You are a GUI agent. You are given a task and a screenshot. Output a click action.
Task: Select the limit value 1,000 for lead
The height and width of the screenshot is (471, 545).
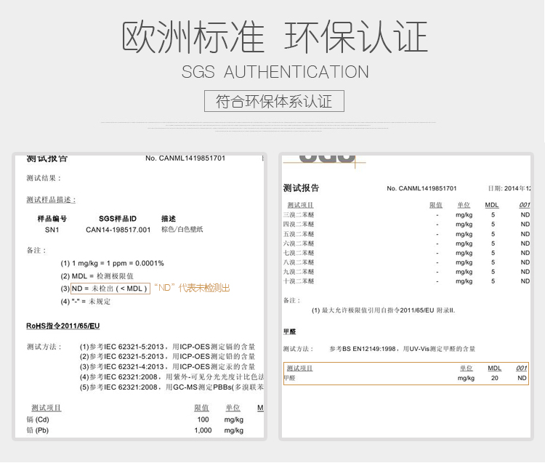(203, 430)
